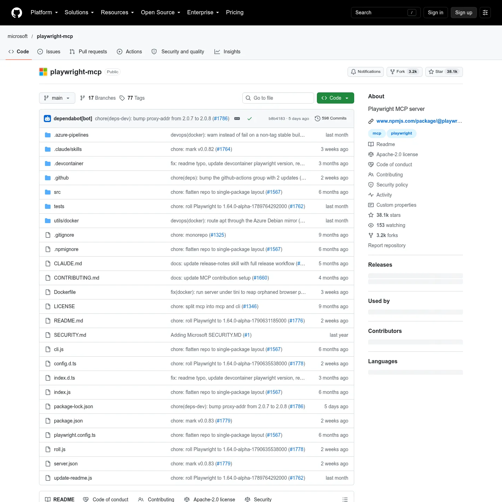The height and width of the screenshot is (502, 502).
Task: Fork the repository
Action: tap(404, 72)
